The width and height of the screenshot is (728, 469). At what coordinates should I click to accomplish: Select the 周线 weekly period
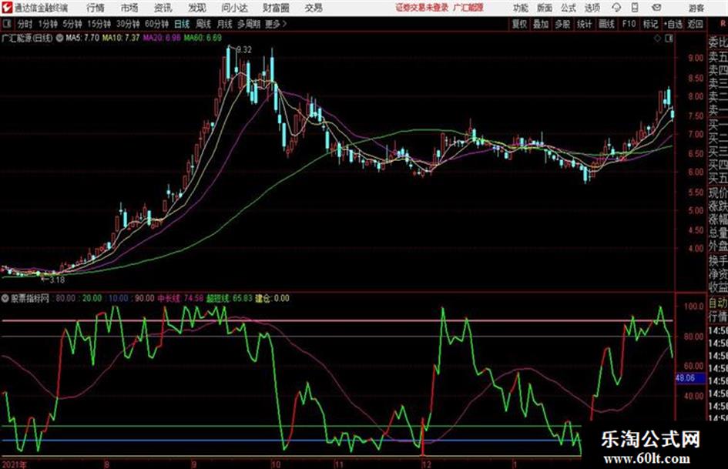[203, 24]
